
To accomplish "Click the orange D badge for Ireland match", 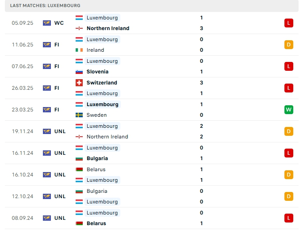I will (x=288, y=45).
